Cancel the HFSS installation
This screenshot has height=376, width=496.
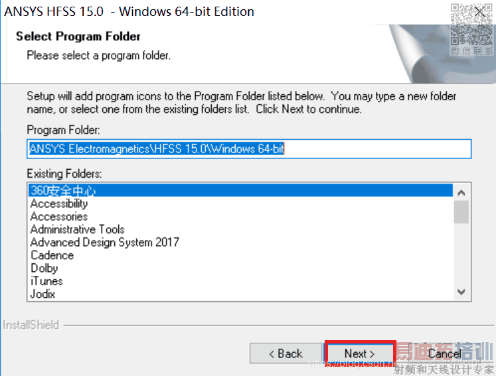(444, 353)
